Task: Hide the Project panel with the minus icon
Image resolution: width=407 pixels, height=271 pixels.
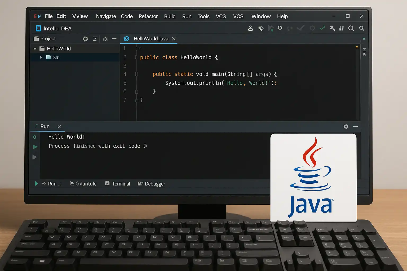Action: point(114,39)
